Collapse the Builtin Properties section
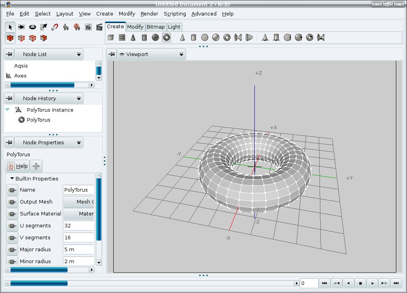407x293 pixels. coord(12,179)
